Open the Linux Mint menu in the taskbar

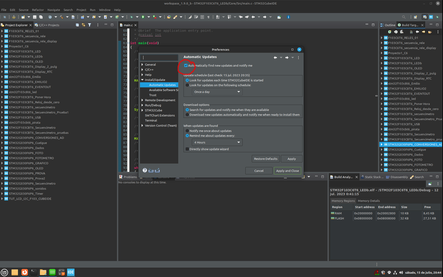[4, 272]
